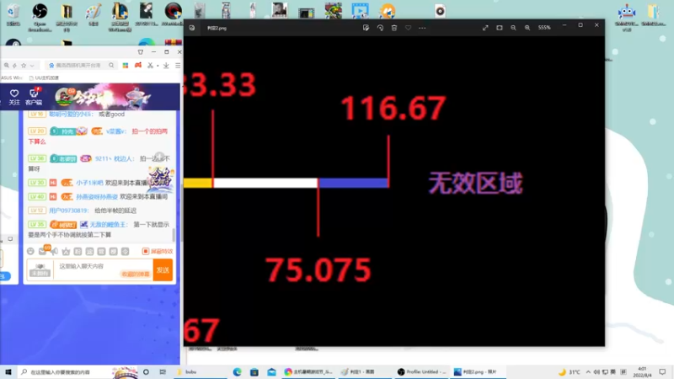Screen dimensions: 674x379
Task: Click username 无敌的鲤鱼王 in chat
Action: pos(109,224)
